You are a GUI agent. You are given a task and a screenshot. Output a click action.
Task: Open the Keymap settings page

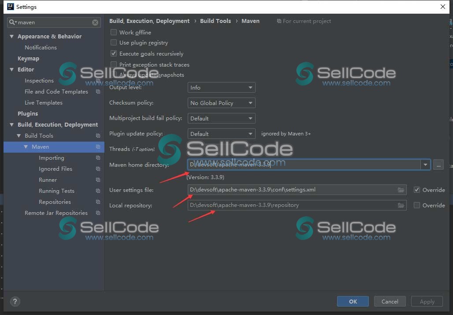point(28,58)
